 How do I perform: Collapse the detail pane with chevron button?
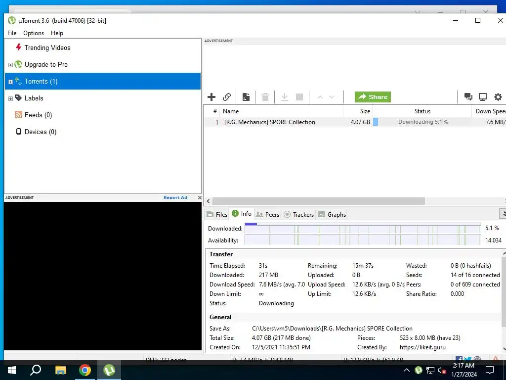[503, 214]
